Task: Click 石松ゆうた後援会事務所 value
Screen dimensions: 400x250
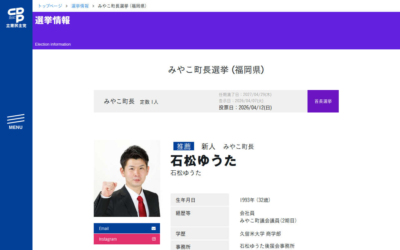Action: (x=267, y=246)
